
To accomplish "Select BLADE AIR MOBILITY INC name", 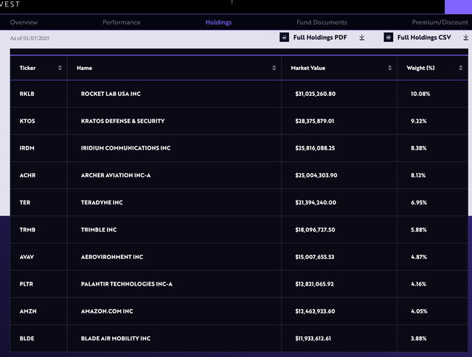I will click(116, 339).
